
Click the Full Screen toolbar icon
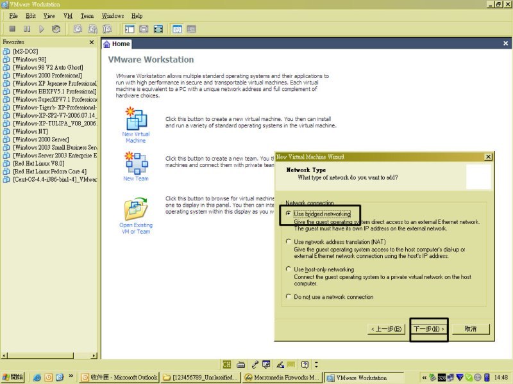[x=158, y=29]
